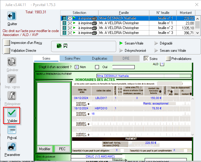This screenshot has height=162, width=201.
Task: Open the Paramétrer printer settings icon
Action: [12, 147]
